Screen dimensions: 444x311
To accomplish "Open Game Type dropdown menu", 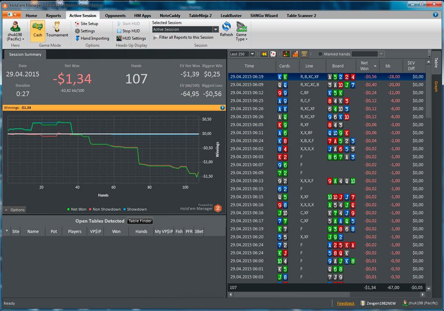I will pyautogui.click(x=241, y=31).
